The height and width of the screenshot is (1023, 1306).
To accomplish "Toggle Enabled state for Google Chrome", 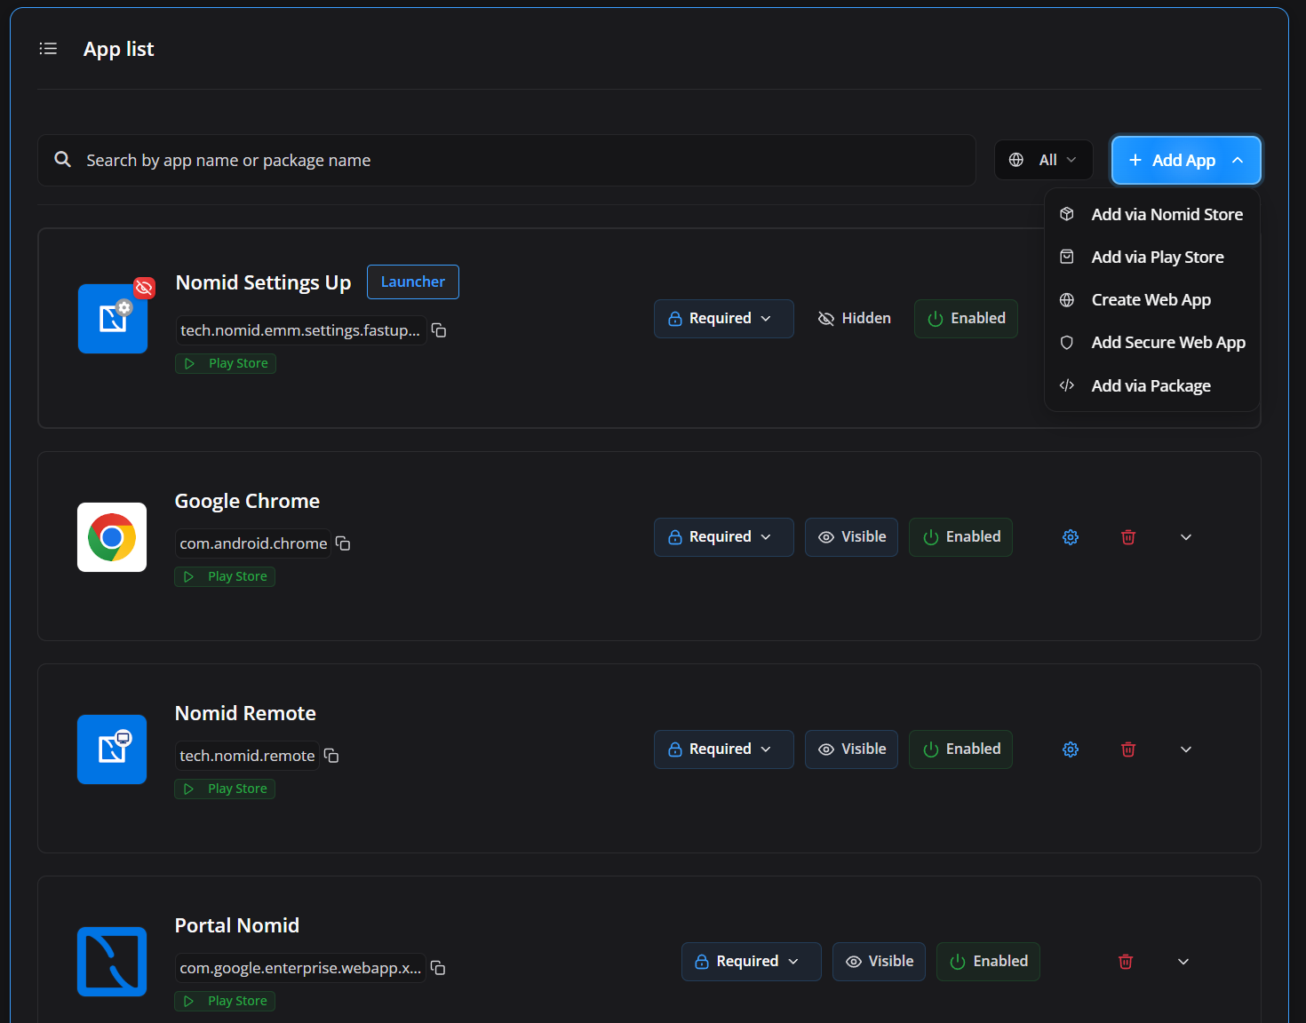I will click(961, 537).
